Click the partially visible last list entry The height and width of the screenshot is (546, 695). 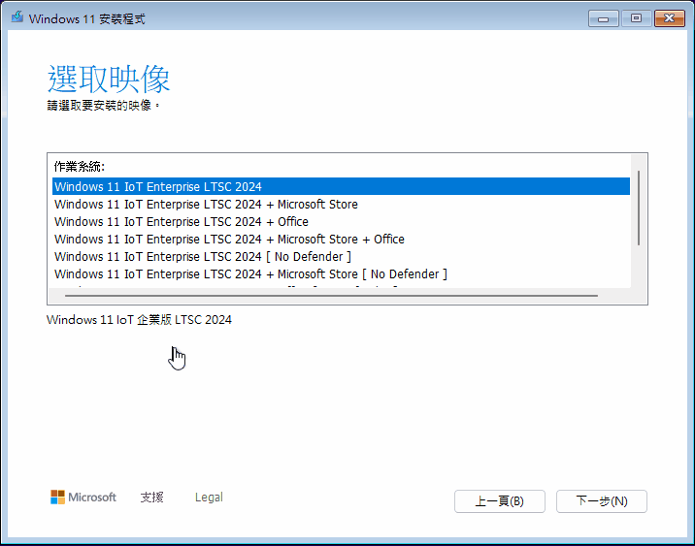[x=341, y=286]
